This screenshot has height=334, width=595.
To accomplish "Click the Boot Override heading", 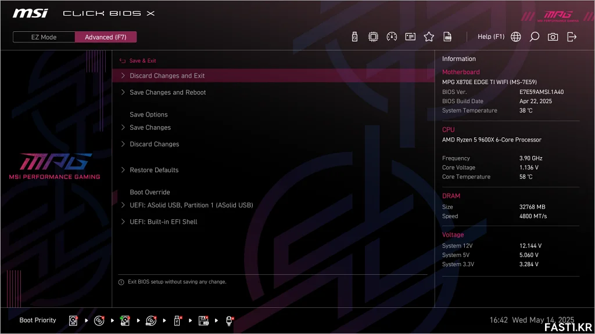I will (150, 192).
